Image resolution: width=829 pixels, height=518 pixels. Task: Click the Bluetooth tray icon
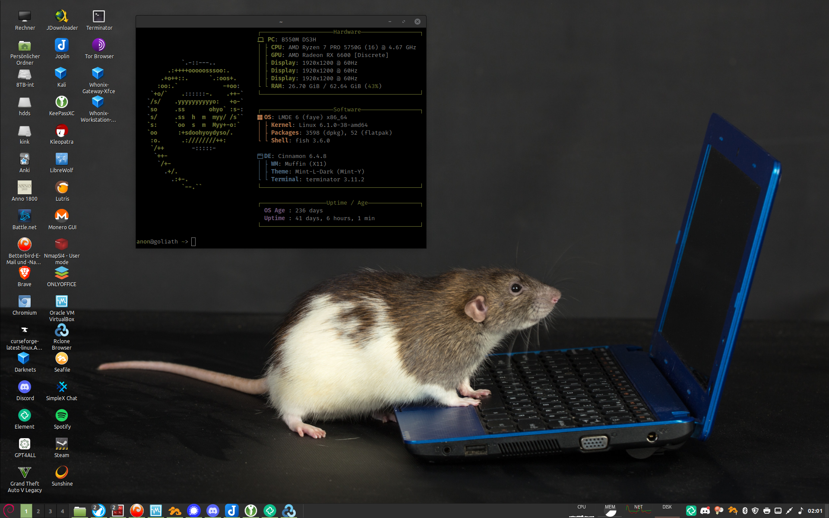click(745, 511)
